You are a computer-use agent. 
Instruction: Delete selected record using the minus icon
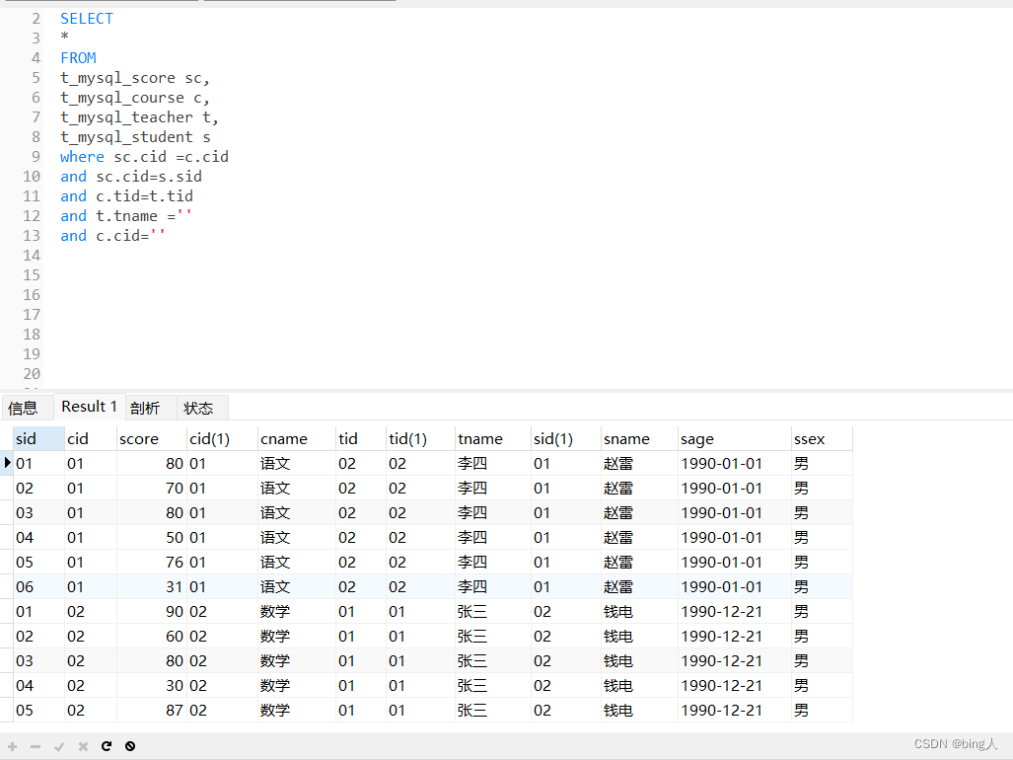(36, 746)
